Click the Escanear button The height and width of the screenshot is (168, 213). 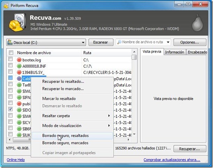tap(101, 42)
